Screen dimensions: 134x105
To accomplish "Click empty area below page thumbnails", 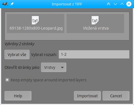I will pos(67,36).
